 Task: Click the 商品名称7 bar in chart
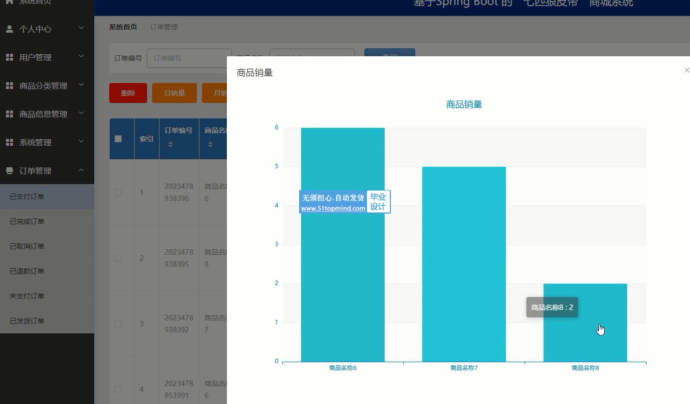[x=464, y=264]
